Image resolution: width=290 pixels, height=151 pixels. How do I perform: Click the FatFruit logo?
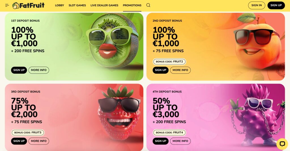coord(29,6)
